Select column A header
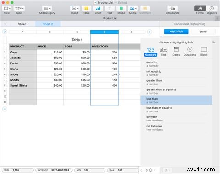The width and height of the screenshot is (220, 174). (x=22, y=32)
